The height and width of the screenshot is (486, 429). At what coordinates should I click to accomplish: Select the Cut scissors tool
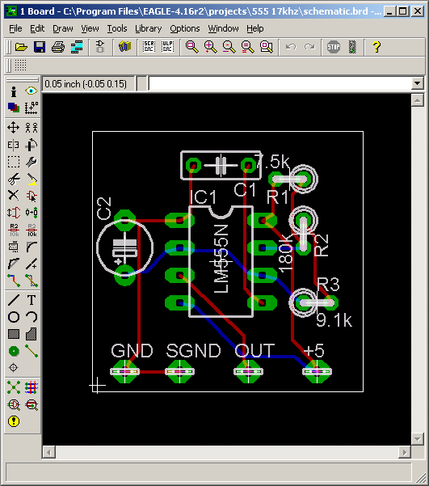point(14,179)
